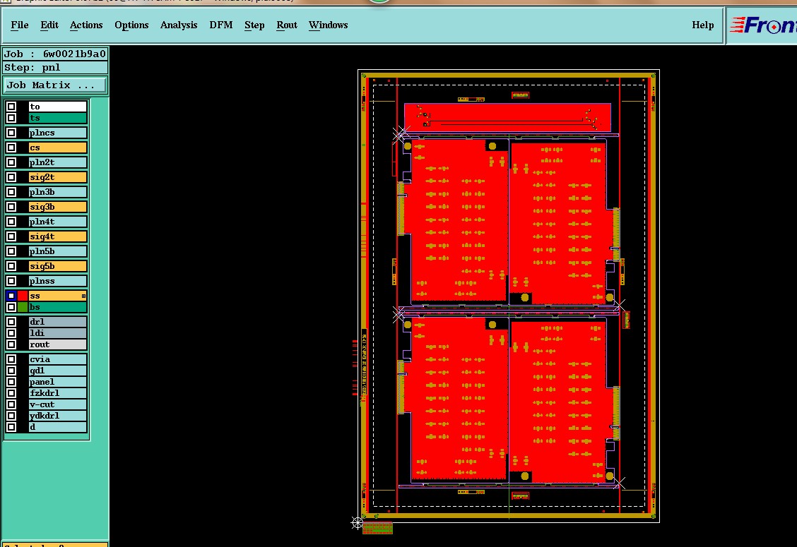Select the 'cs' layer name
This screenshot has height=547, width=797.
point(57,148)
